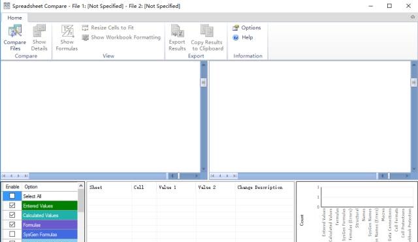Go to last sheet in left pane
Viewport: 418px width, 242px height.
[x=25, y=176]
